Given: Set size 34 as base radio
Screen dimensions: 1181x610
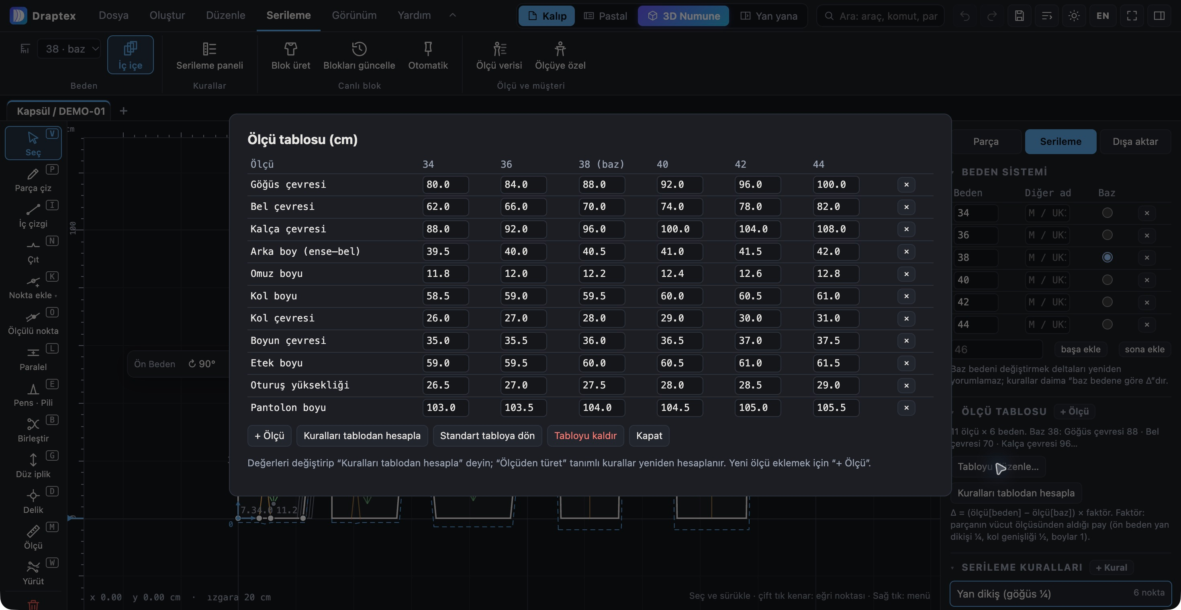Looking at the screenshot, I should coord(1107,212).
